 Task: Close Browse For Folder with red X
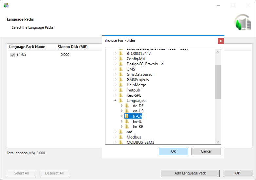pos(221,41)
